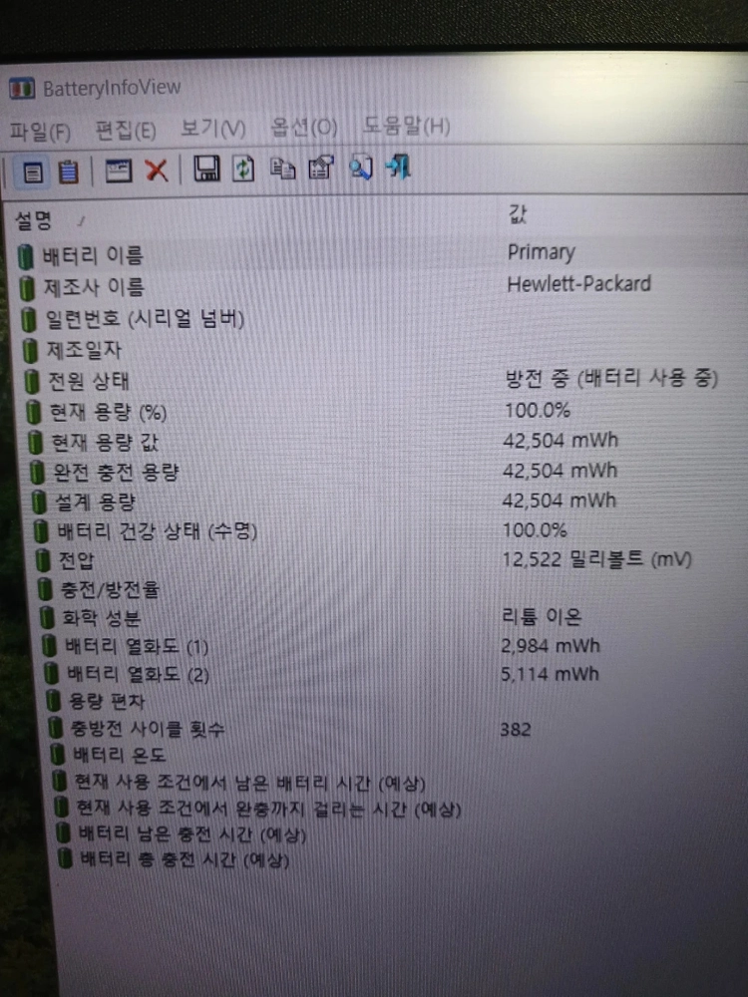Click the BatteryInfoView title bar app icon

point(22,89)
